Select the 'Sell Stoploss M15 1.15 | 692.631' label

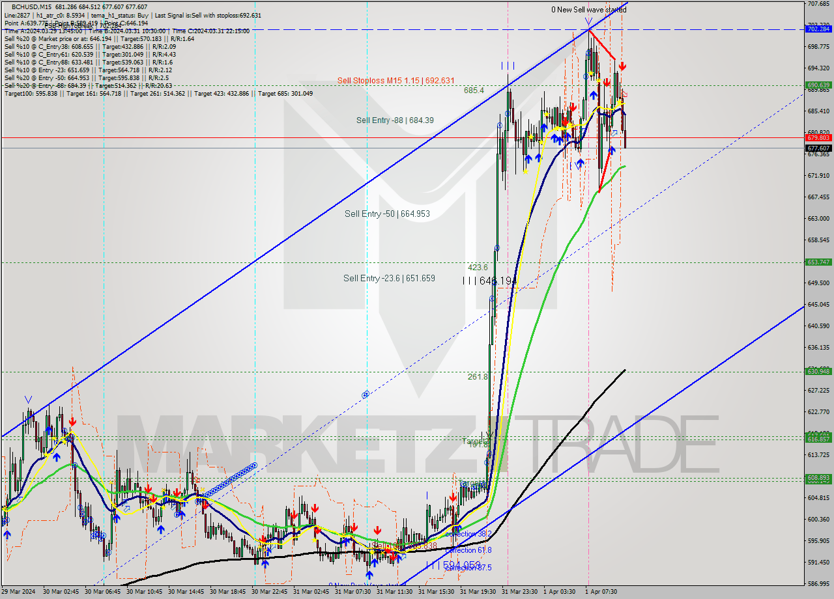pos(395,81)
